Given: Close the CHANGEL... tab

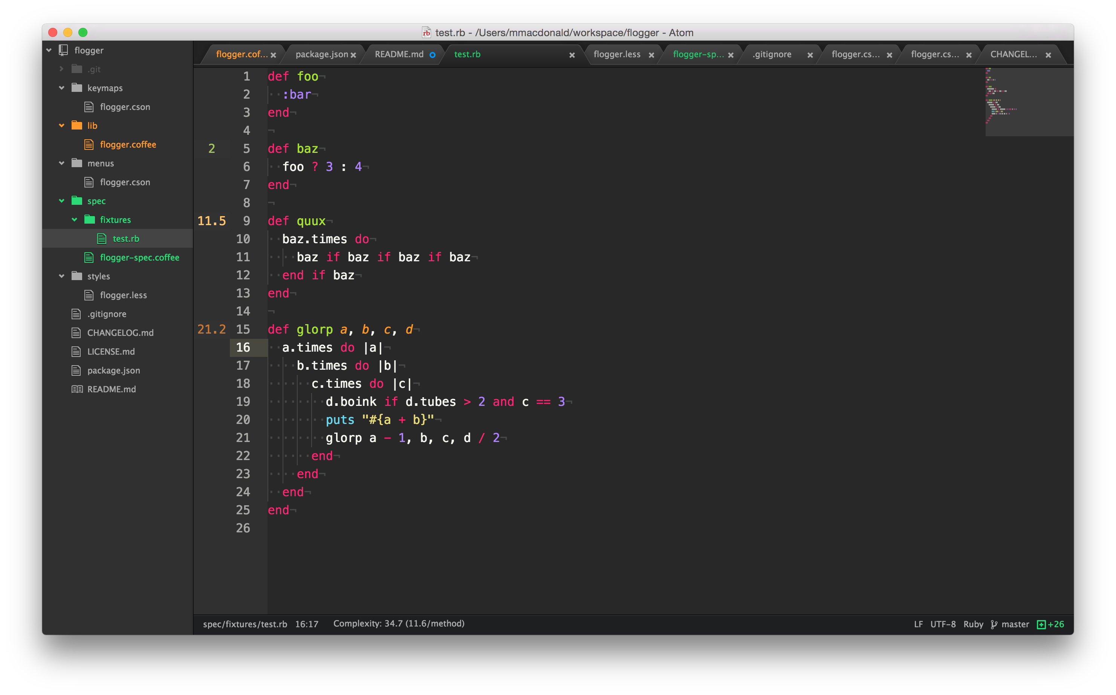Looking at the screenshot, I should (x=1049, y=55).
